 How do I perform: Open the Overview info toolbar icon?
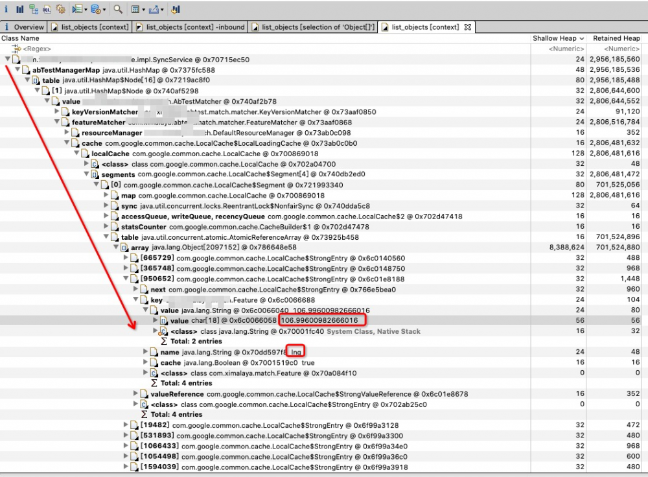6,9
